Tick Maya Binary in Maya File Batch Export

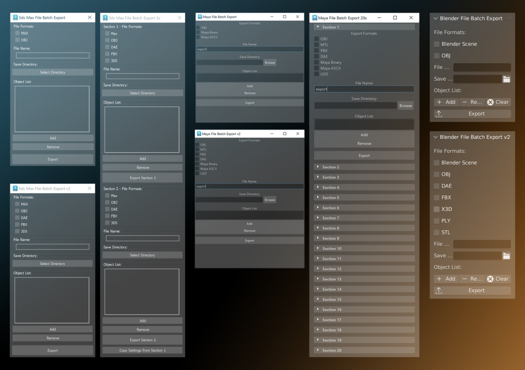click(x=197, y=32)
